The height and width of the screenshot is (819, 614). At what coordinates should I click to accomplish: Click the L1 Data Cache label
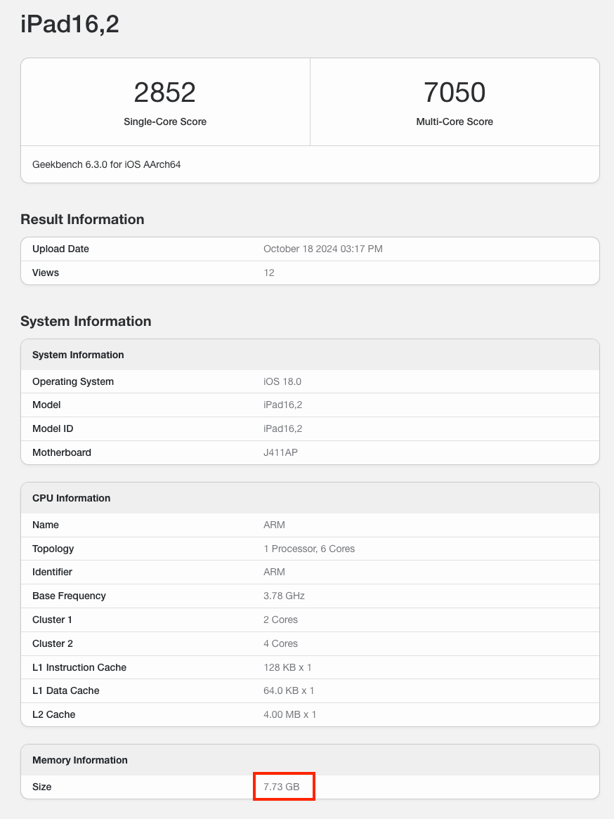(x=66, y=691)
